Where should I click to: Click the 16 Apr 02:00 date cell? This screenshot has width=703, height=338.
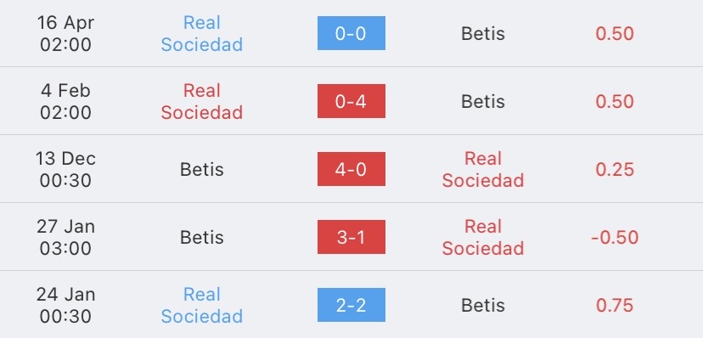coord(65,34)
